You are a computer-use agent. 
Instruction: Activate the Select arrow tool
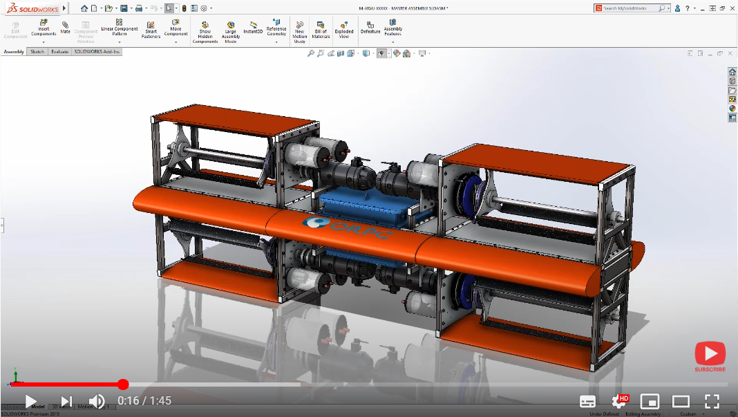point(169,8)
